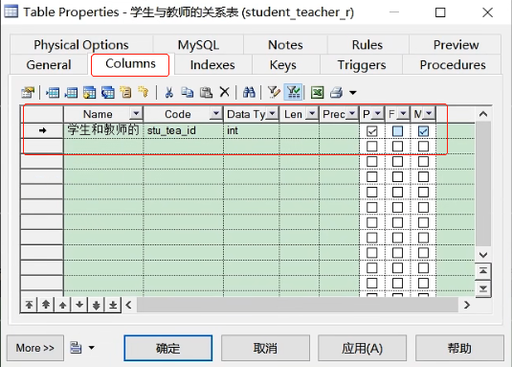This screenshot has width=512, height=367.
Task: Click the Cut scissors icon
Action: 168,93
